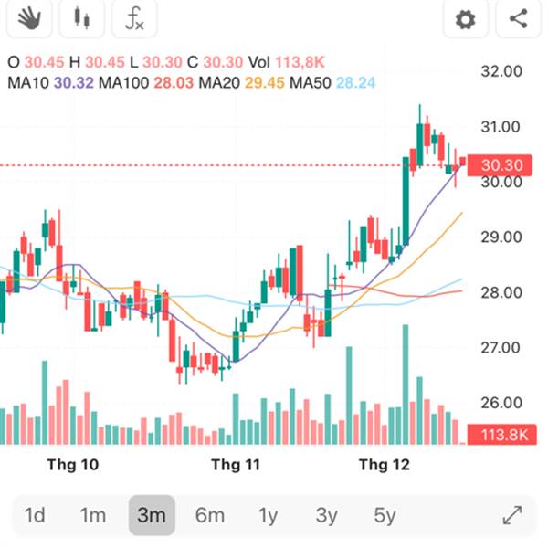548x548 pixels.
Task: Switch to the 5y timeframe
Action: click(x=385, y=515)
